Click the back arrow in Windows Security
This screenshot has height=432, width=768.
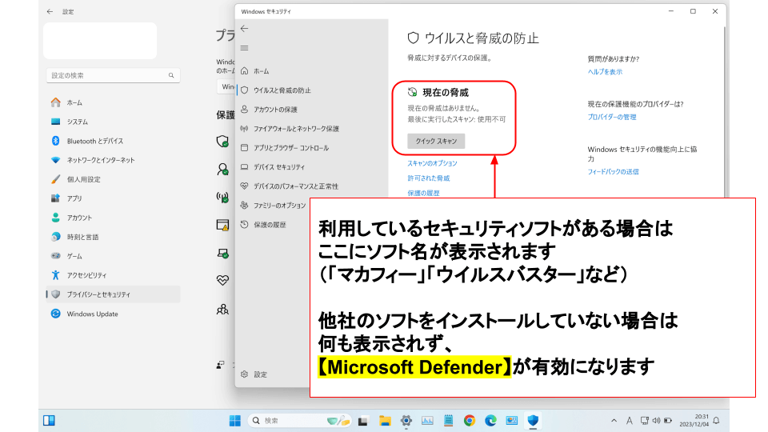click(x=244, y=28)
